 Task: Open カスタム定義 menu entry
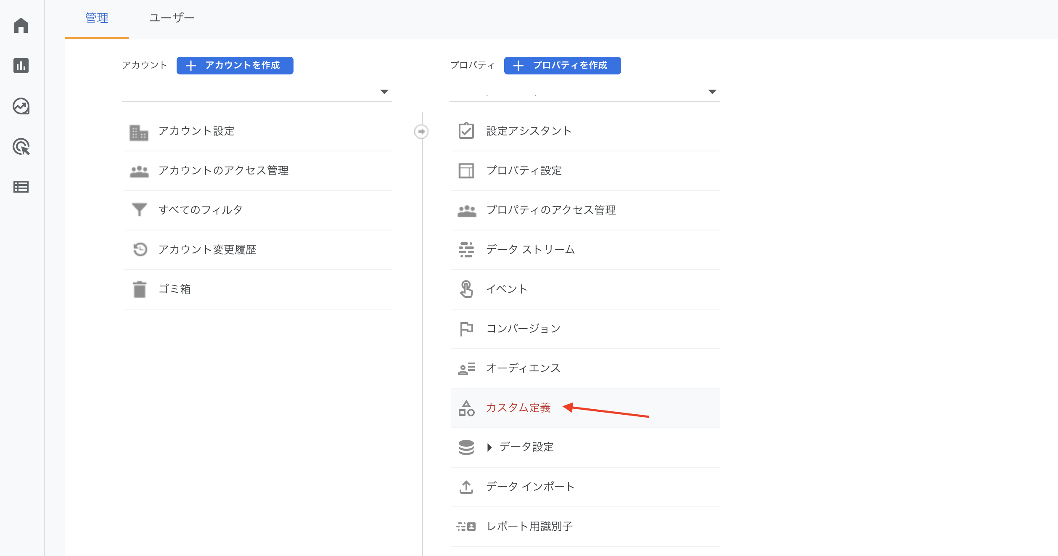pos(518,408)
